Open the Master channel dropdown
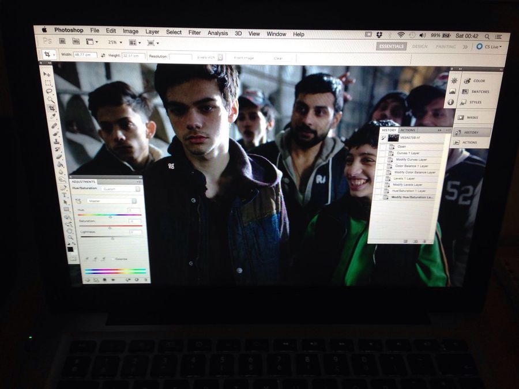The image size is (519, 389). click(x=111, y=201)
